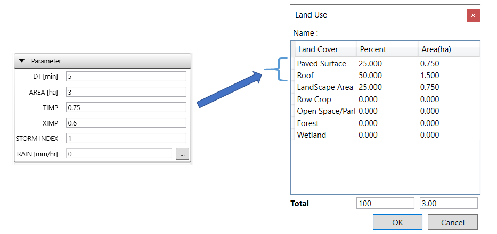
Task: Sort by the Percent column header
Action: (373, 49)
